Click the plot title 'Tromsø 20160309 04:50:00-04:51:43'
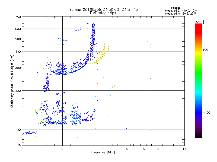 pos(103,9)
